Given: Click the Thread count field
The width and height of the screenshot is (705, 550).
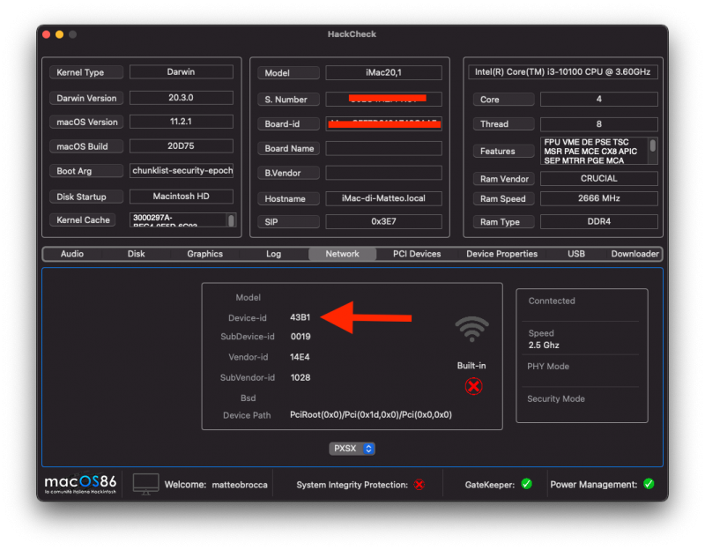Looking at the screenshot, I should click(x=599, y=123).
